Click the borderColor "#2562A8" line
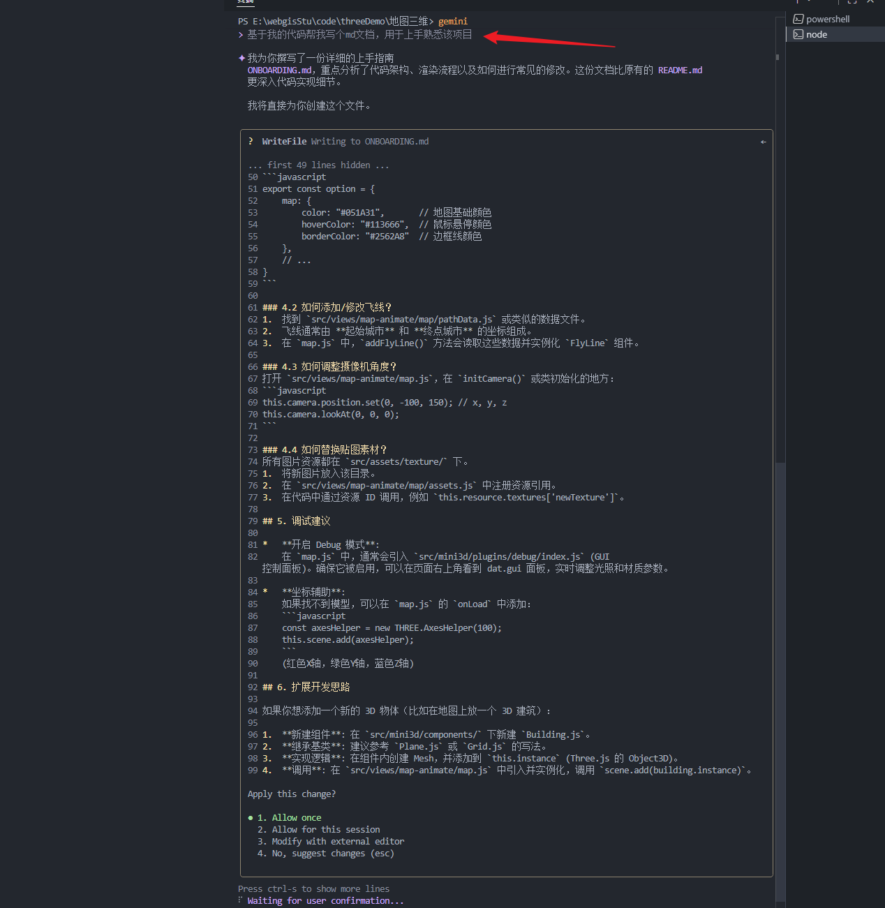 coord(392,237)
